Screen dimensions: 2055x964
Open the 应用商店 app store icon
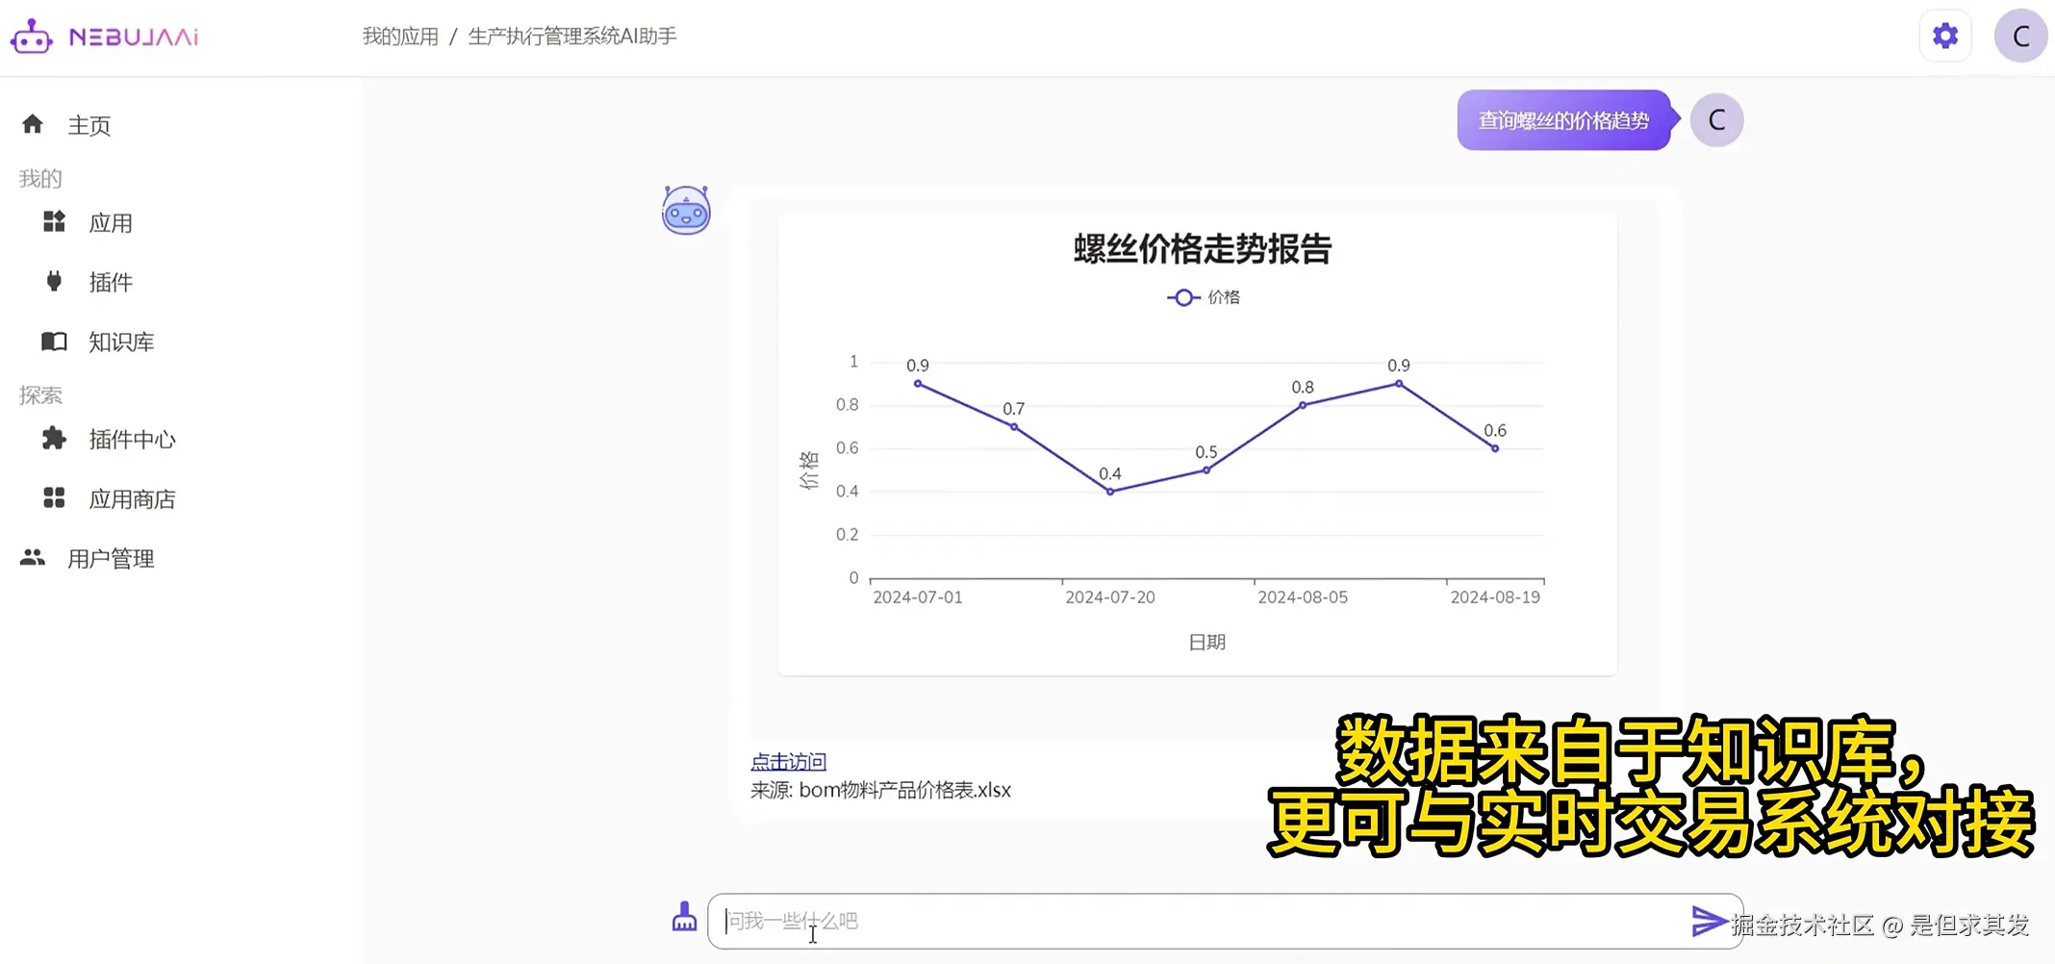click(53, 498)
